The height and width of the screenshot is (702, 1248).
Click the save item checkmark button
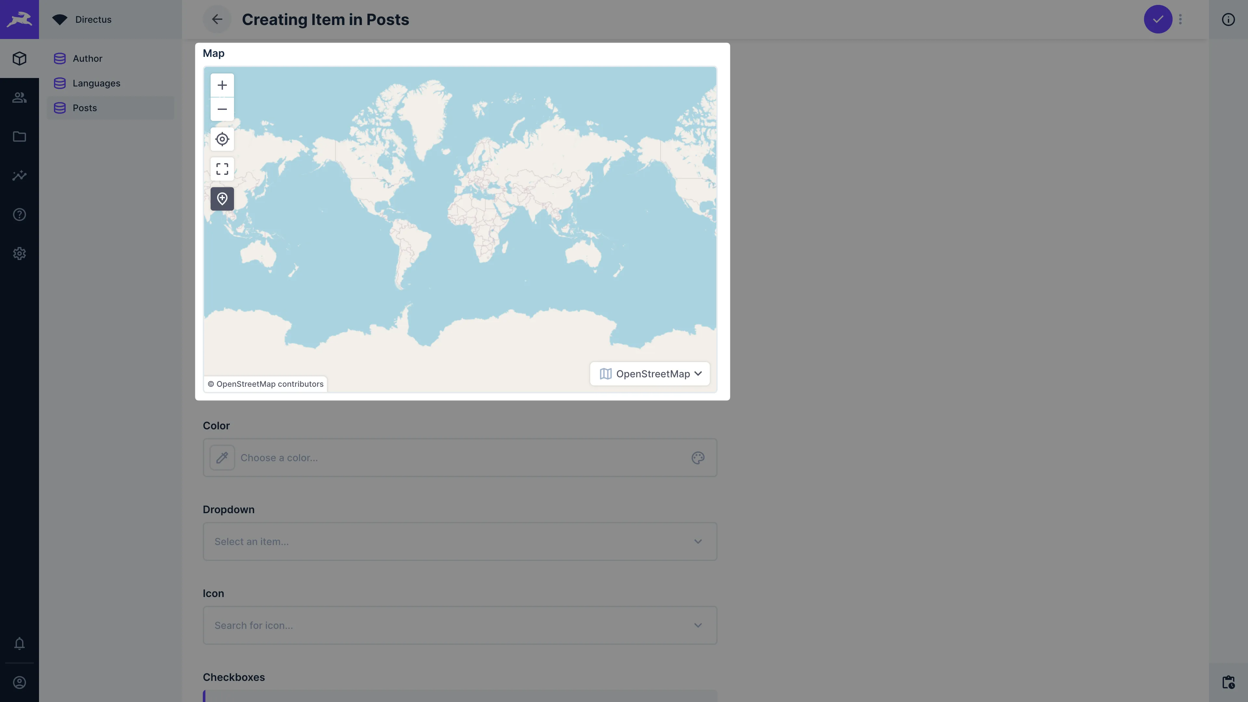pos(1158,19)
